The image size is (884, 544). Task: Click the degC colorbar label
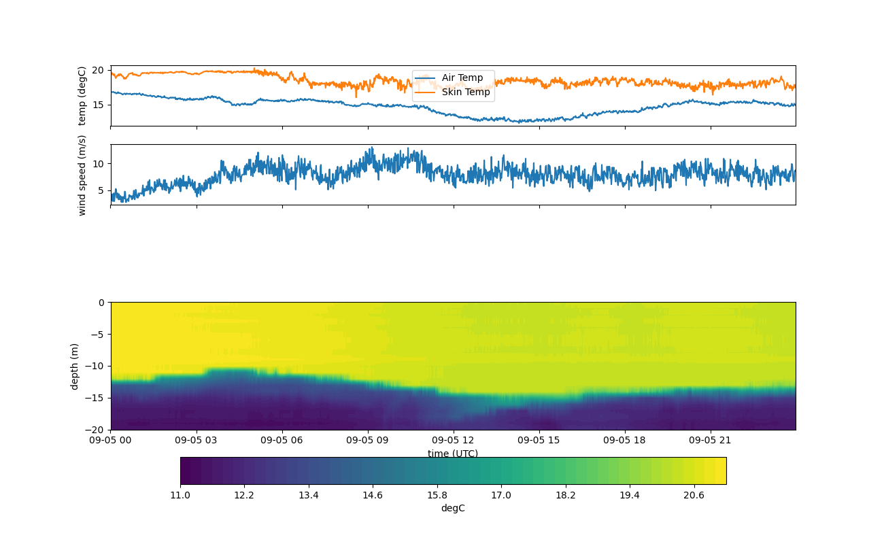tap(452, 508)
